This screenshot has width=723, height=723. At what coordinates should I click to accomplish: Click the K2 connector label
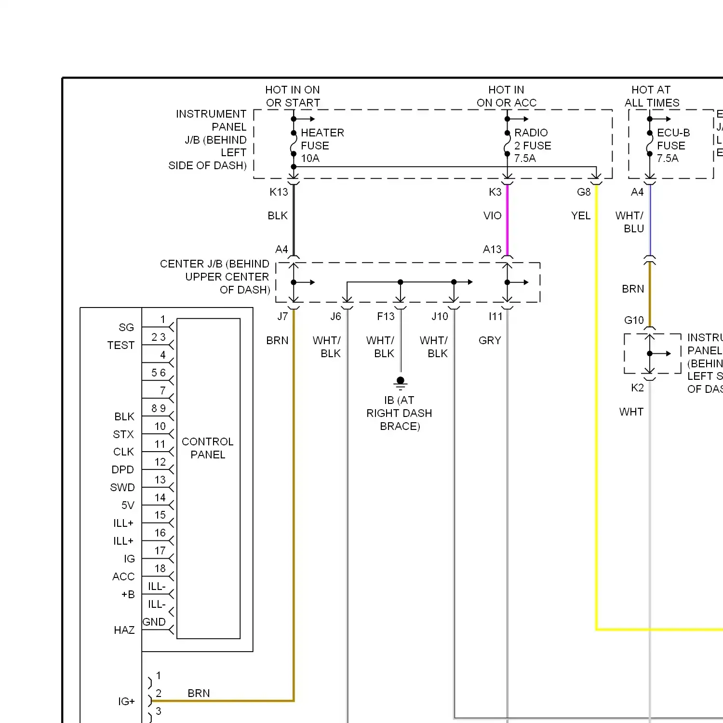tap(637, 388)
